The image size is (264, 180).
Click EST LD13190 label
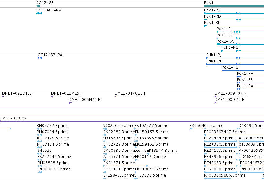[250, 126]
